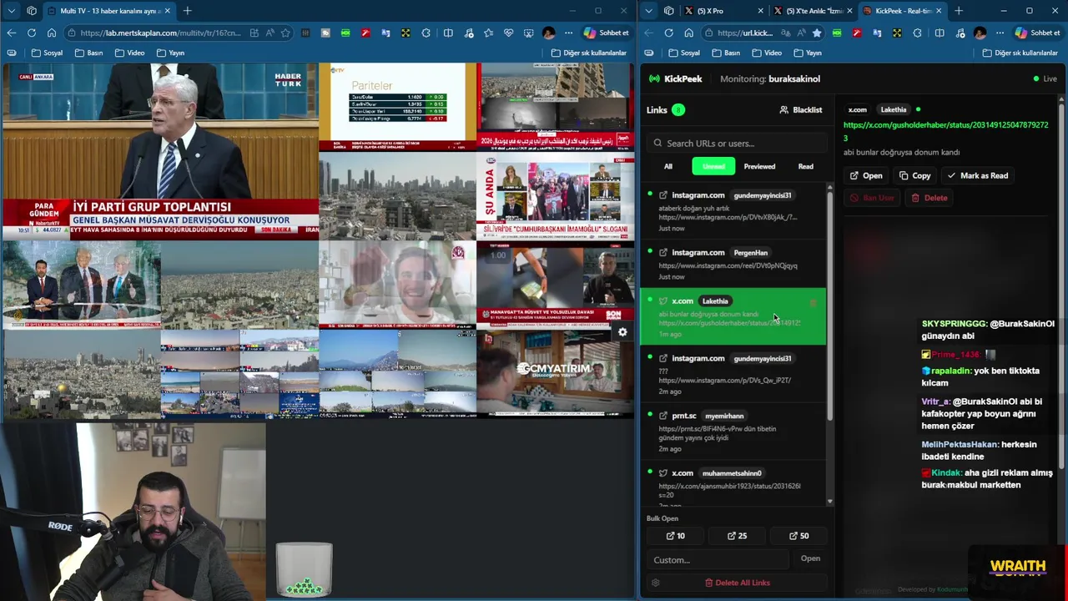
Task: Select the highlighted Unread filter tab
Action: tap(713, 166)
